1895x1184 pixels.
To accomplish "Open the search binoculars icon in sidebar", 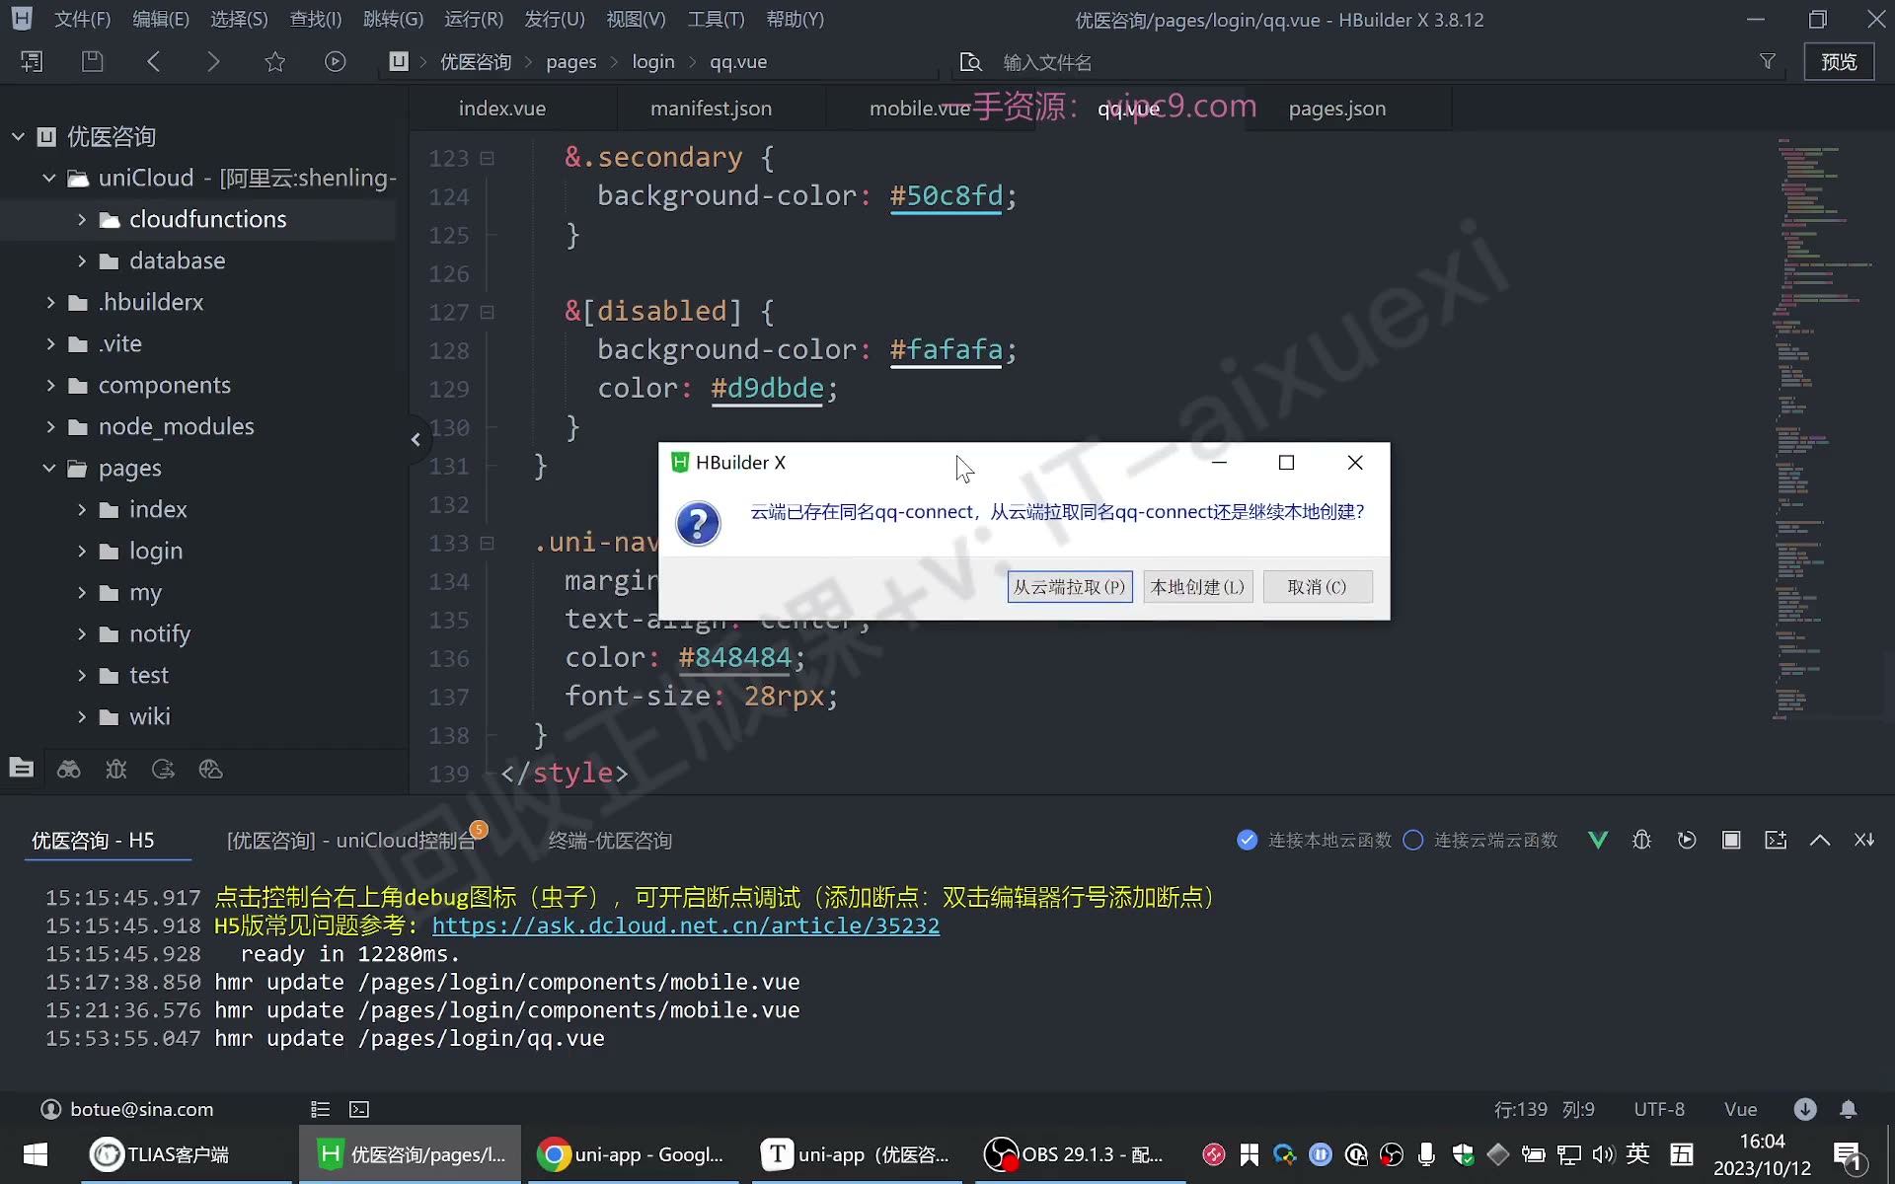I will (68, 770).
